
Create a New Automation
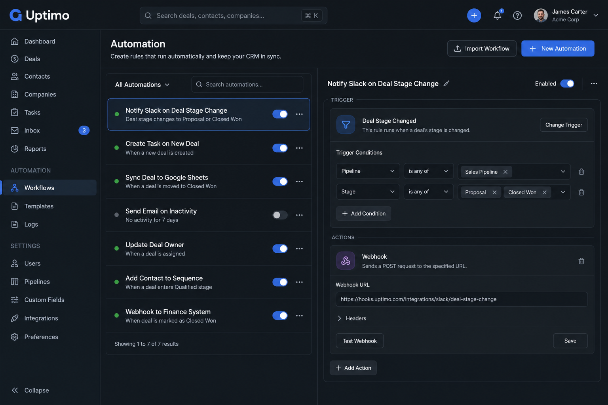558,49
